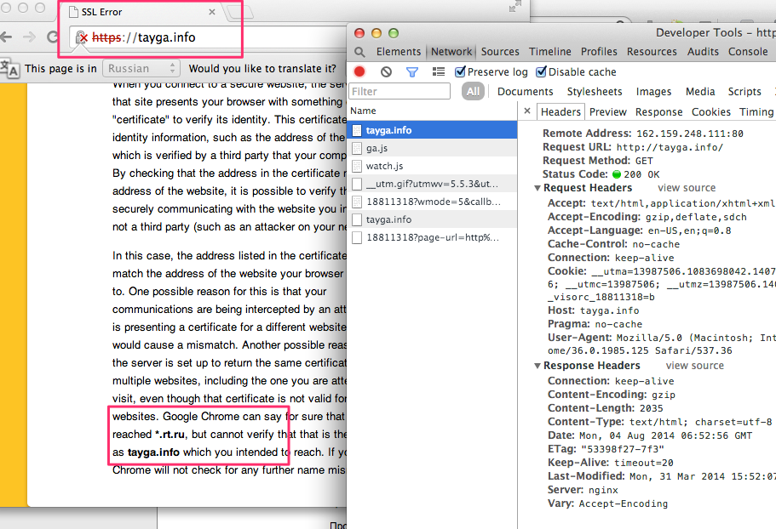The image size is (776, 529).
Task: Click the icon beside 18811318?wmode request
Action: pyautogui.click(x=357, y=202)
